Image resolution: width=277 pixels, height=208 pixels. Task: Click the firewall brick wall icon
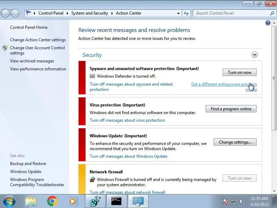click(x=92, y=180)
